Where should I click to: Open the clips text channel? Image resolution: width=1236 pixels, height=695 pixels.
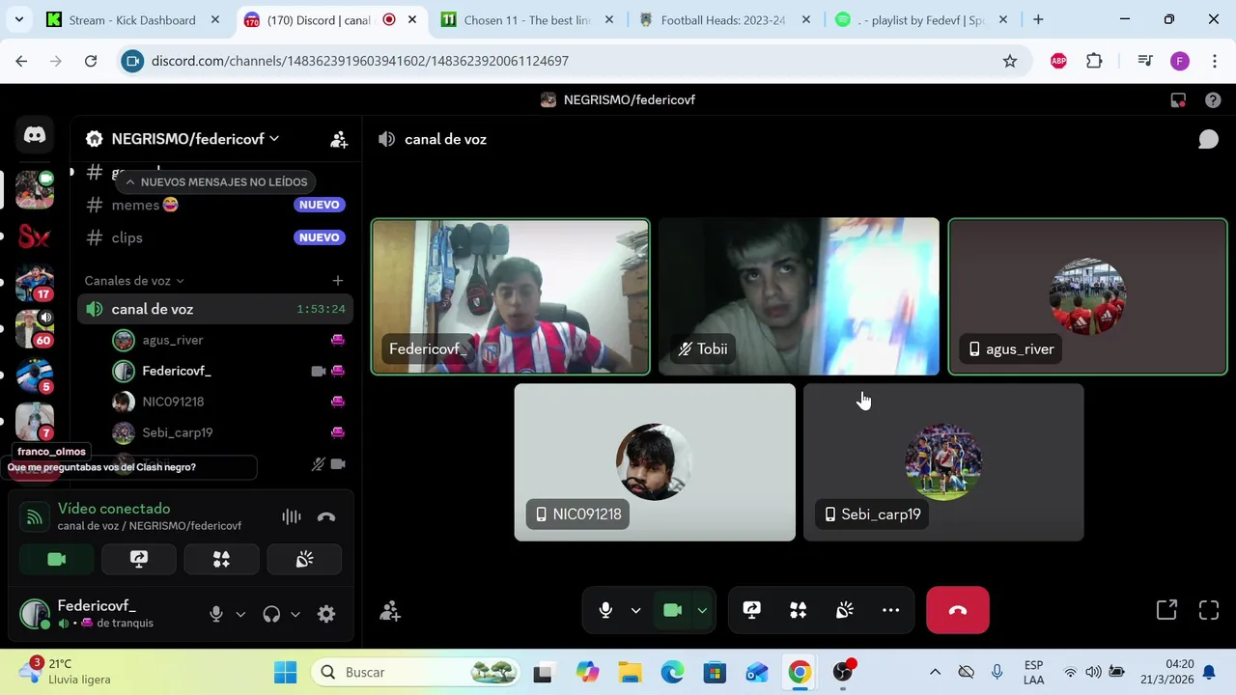point(214,237)
